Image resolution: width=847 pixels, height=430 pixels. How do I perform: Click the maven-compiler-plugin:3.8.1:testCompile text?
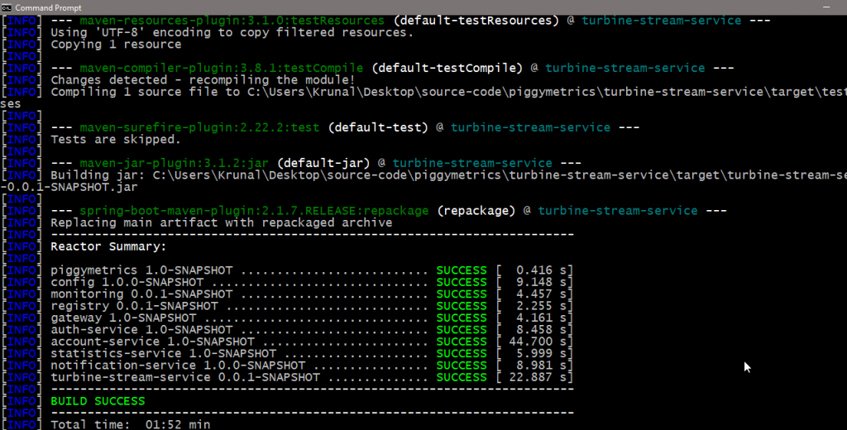(222, 68)
